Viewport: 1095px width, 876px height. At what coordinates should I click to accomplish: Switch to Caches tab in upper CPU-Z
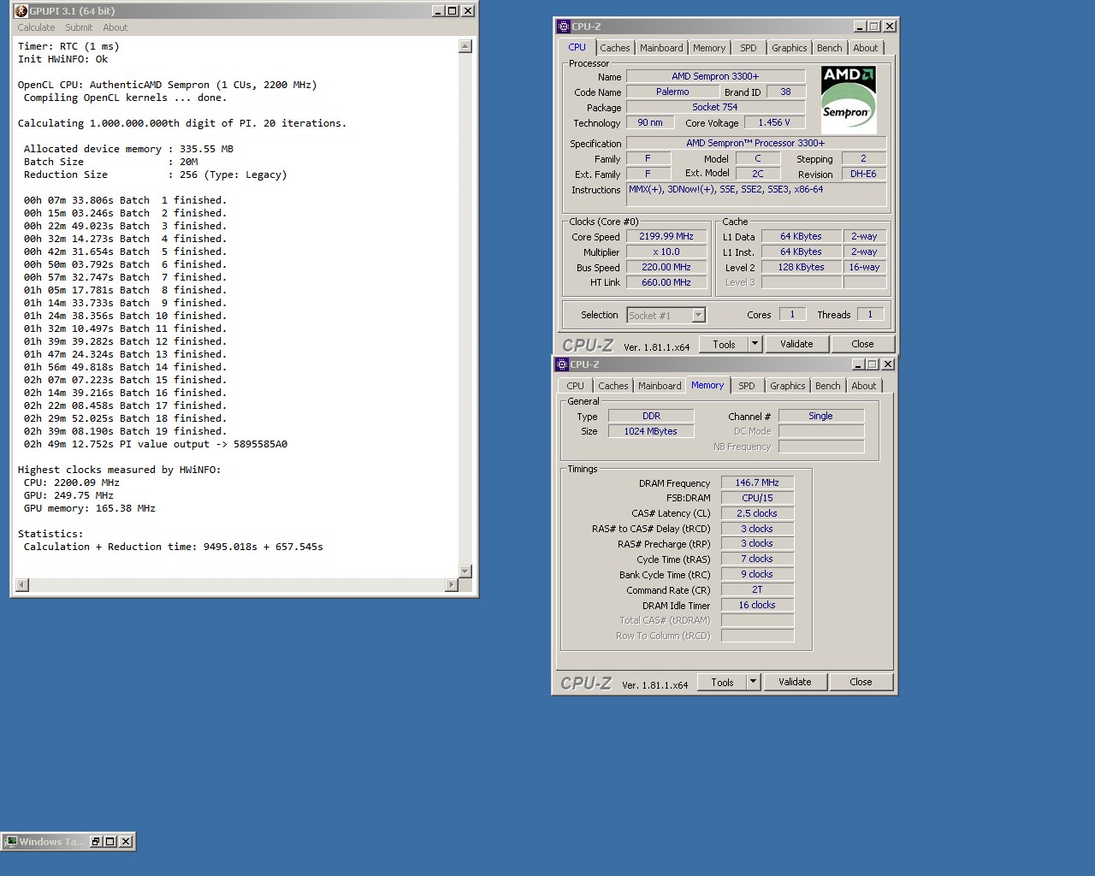(x=614, y=48)
